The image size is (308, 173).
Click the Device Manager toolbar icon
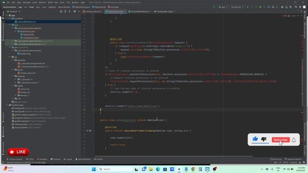point(286,7)
